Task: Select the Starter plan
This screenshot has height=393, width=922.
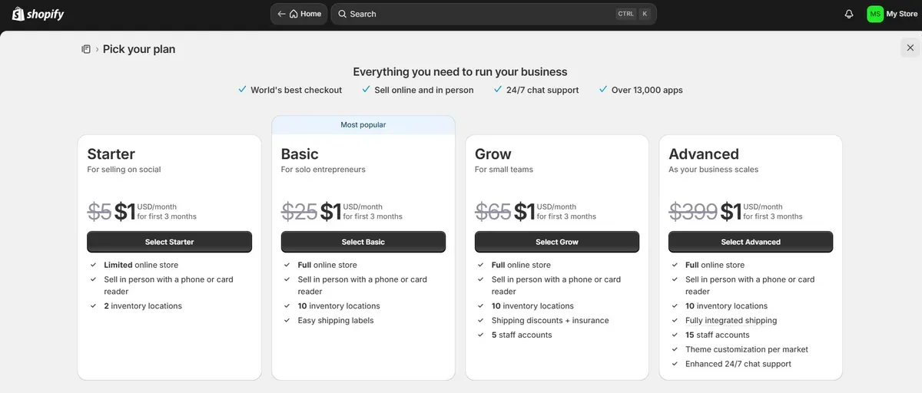Action: (170, 242)
